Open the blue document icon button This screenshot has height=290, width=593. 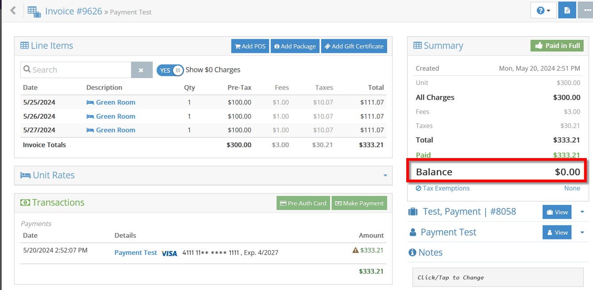coord(567,10)
